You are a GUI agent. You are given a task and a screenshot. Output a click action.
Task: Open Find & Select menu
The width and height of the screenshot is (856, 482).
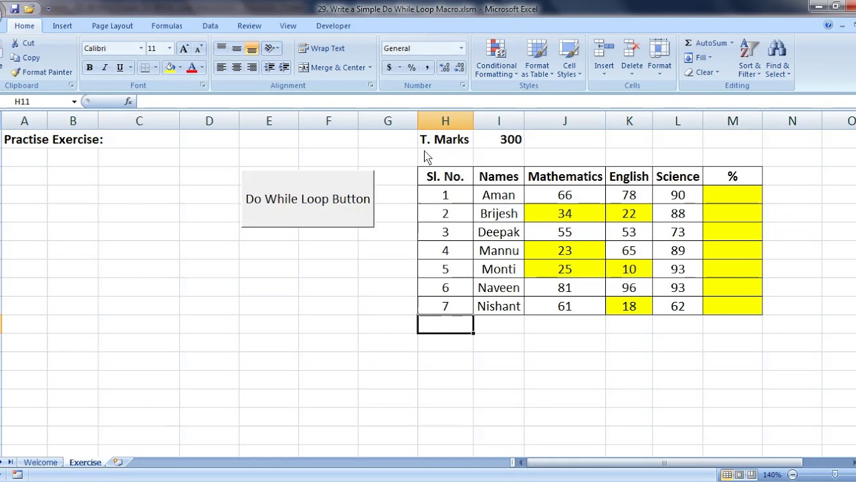pos(778,59)
